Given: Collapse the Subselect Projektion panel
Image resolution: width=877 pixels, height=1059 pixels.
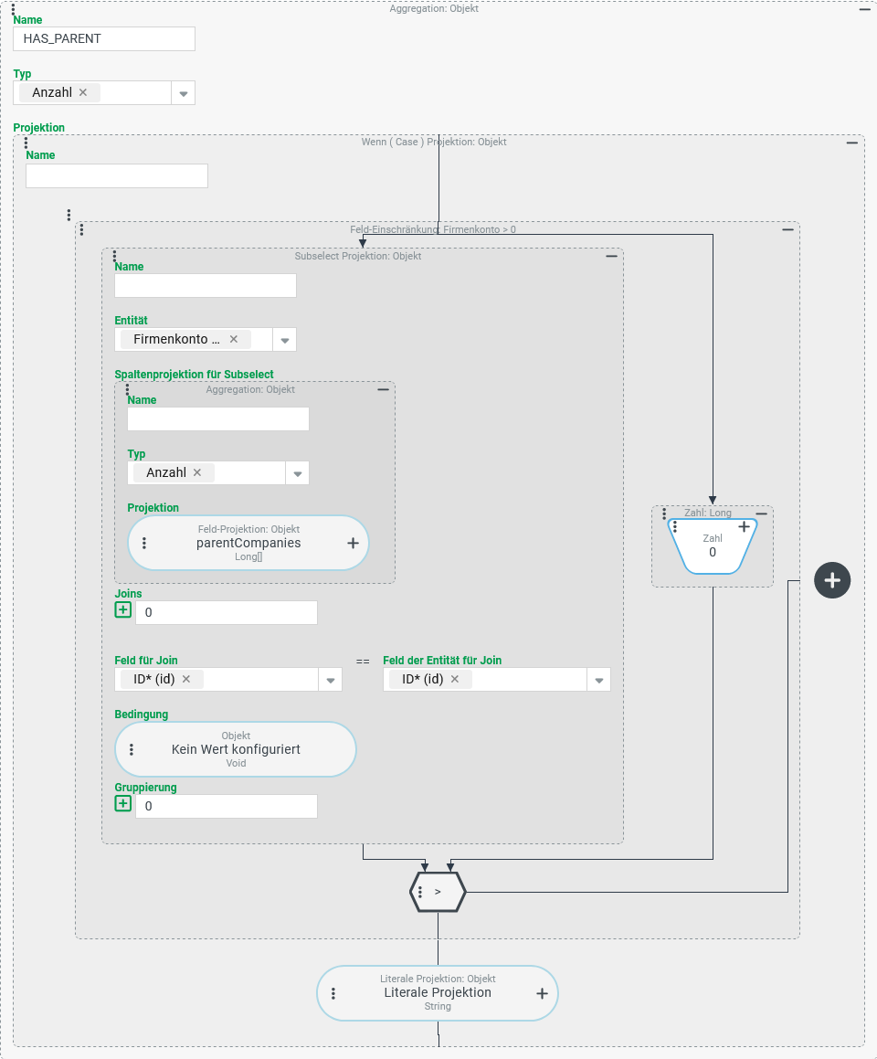Looking at the screenshot, I should point(611,257).
